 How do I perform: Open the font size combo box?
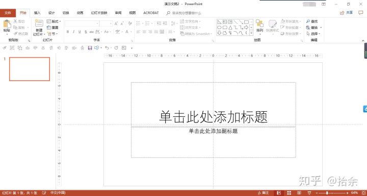[106, 23]
